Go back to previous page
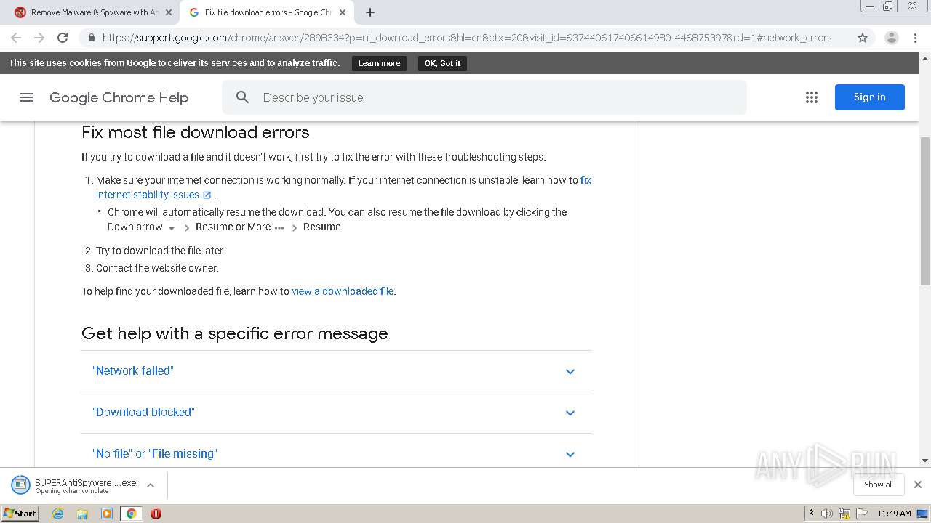This screenshot has height=523, width=931. click(x=16, y=38)
